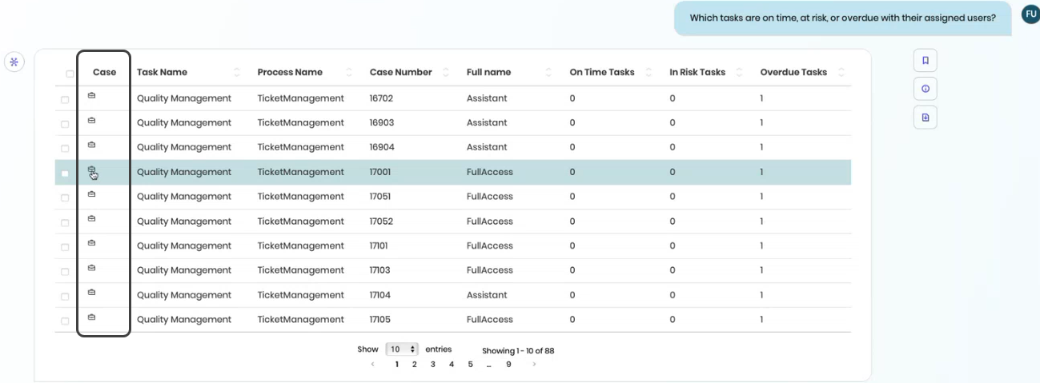
Task: Click the info icon beside the table
Action: tap(925, 89)
